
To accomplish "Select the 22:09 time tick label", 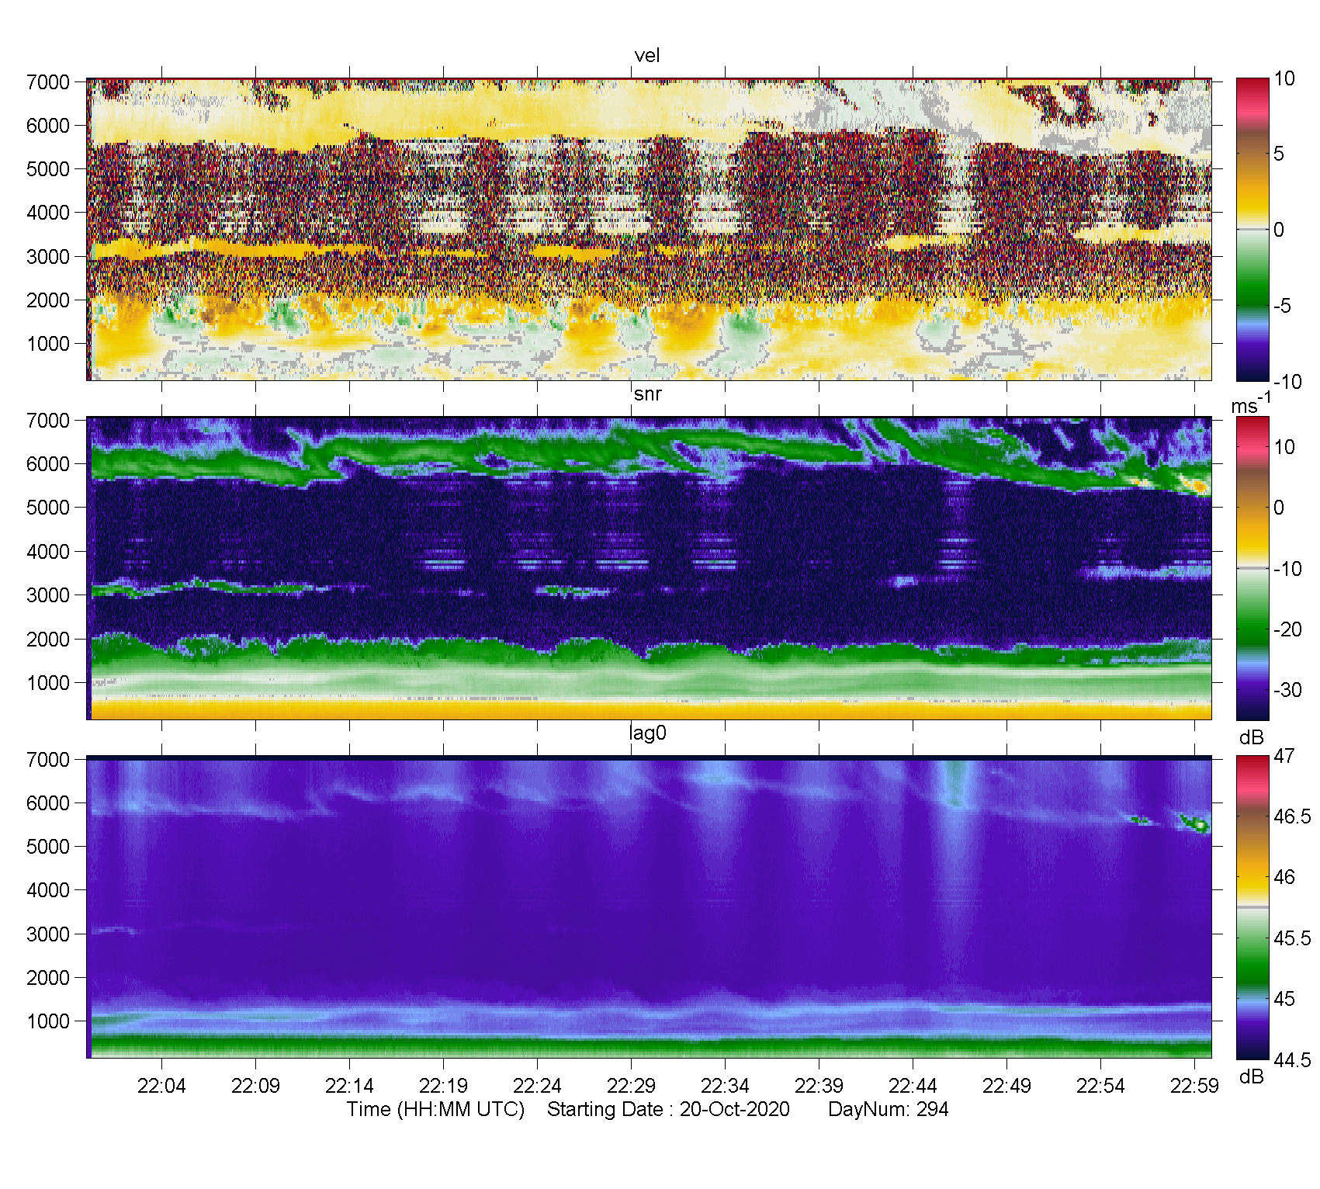I will click(255, 1086).
